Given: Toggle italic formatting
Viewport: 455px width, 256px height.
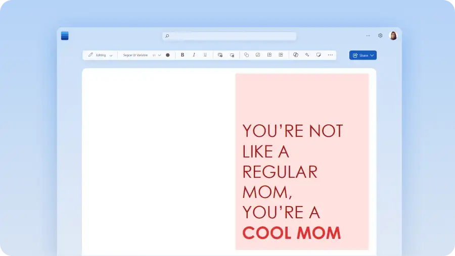Looking at the screenshot, I should click(x=194, y=55).
